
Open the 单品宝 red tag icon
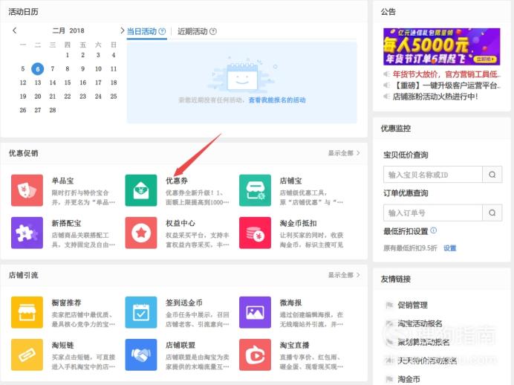(x=27, y=190)
